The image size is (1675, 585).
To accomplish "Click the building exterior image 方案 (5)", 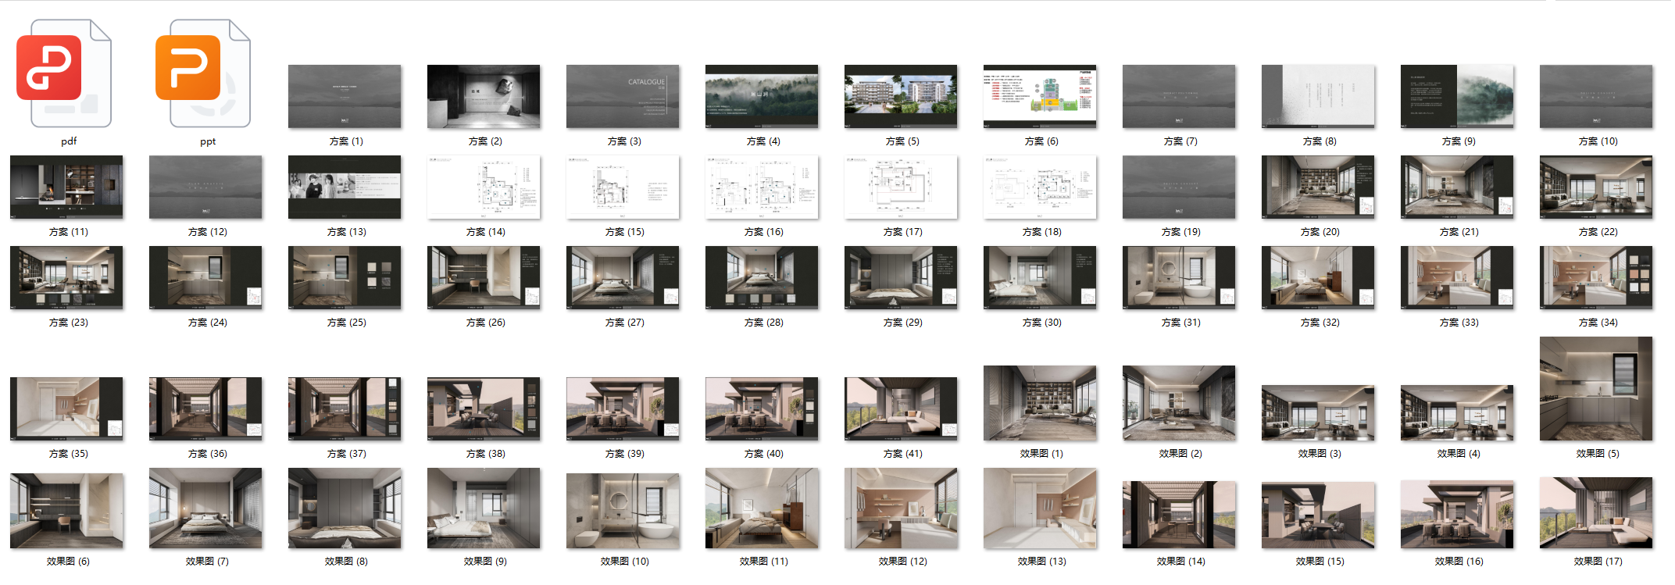I will tap(901, 97).
